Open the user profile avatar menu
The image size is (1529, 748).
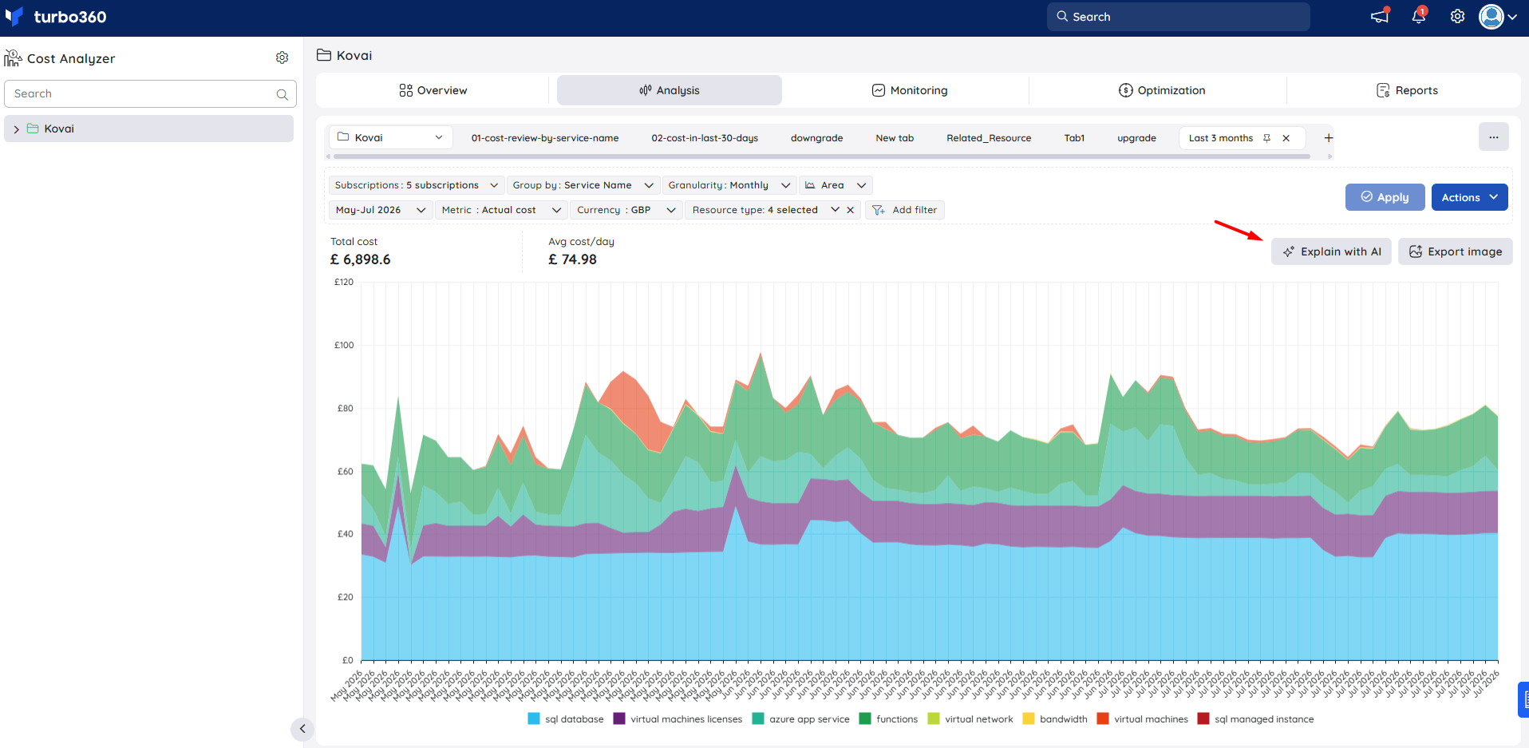[1498, 17]
